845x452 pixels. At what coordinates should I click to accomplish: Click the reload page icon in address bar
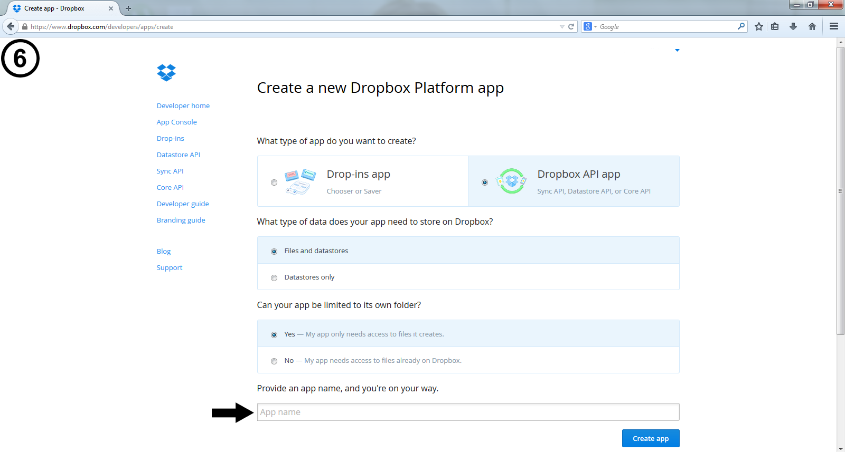(x=571, y=26)
